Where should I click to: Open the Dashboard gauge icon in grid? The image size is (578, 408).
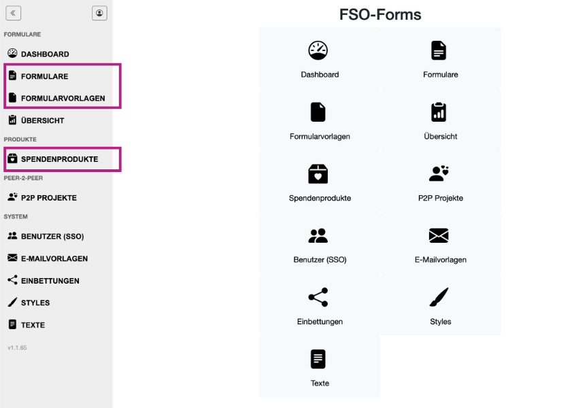(320, 49)
